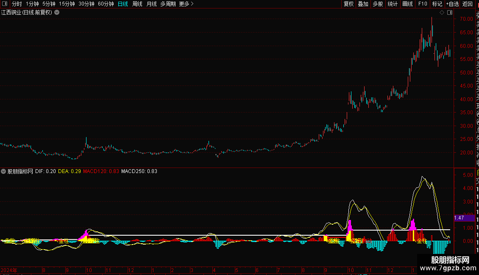Click the 复权 button
Image resolution: width=479 pixels, height=275 pixels.
click(348, 4)
